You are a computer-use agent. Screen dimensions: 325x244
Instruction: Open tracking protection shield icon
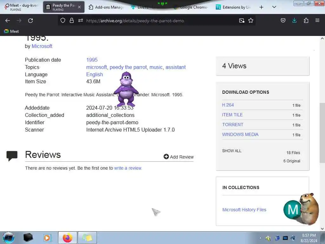coord(63,20)
